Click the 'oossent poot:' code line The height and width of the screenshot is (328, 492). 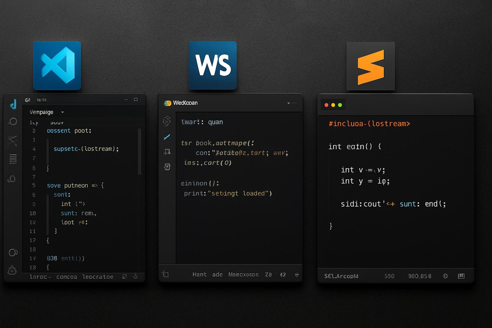pos(69,131)
